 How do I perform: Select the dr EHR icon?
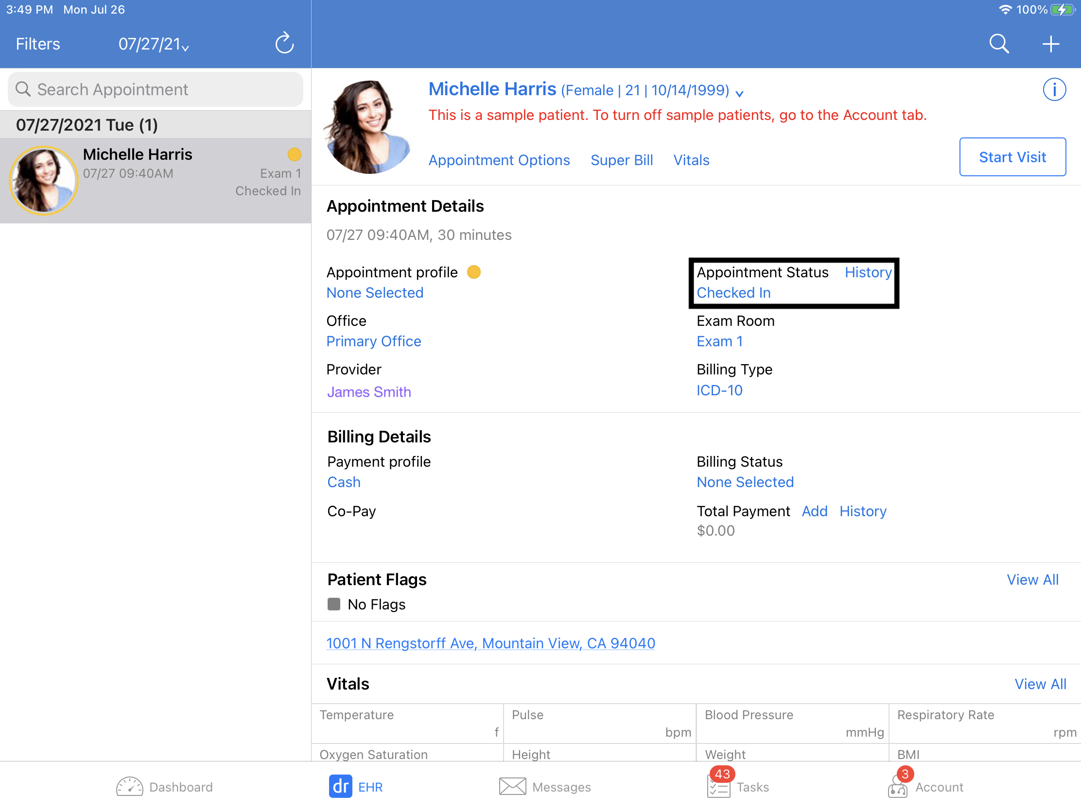pos(340,786)
